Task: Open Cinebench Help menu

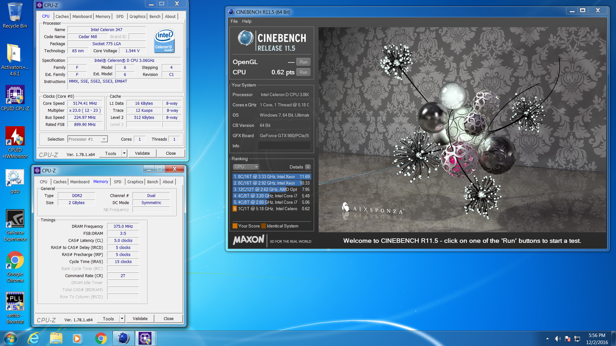Action: click(246, 21)
